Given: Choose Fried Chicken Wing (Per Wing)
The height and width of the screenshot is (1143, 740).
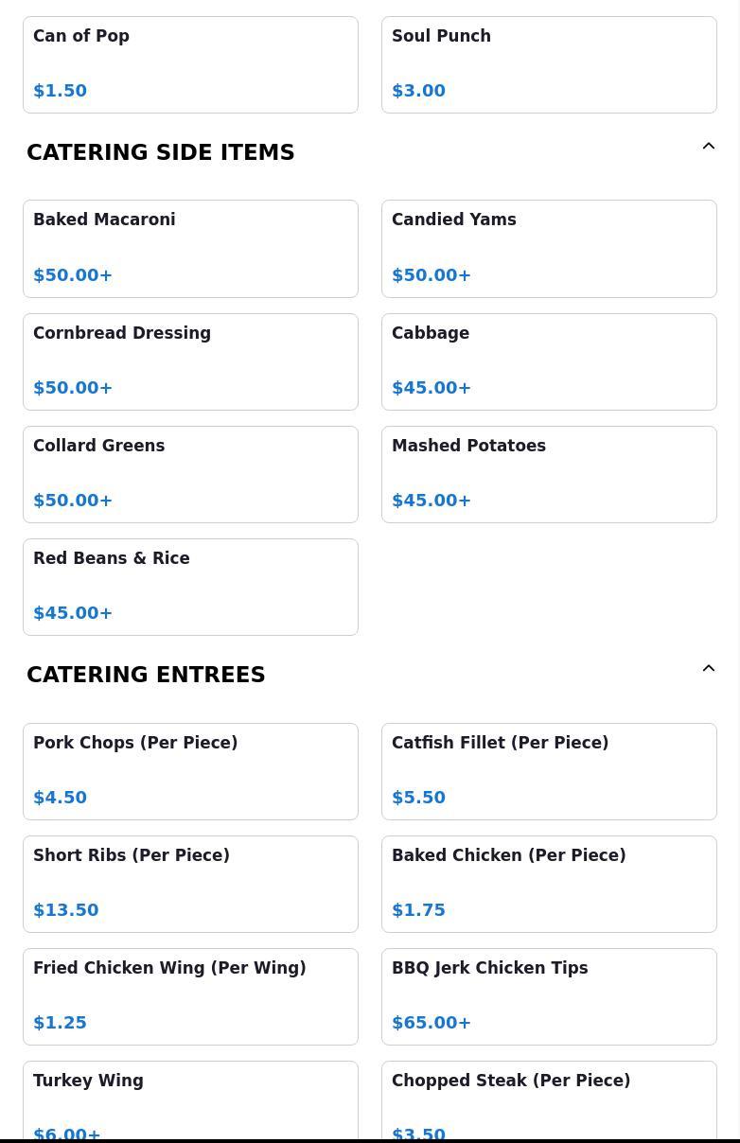Looking at the screenshot, I should pyautogui.click(x=190, y=996).
